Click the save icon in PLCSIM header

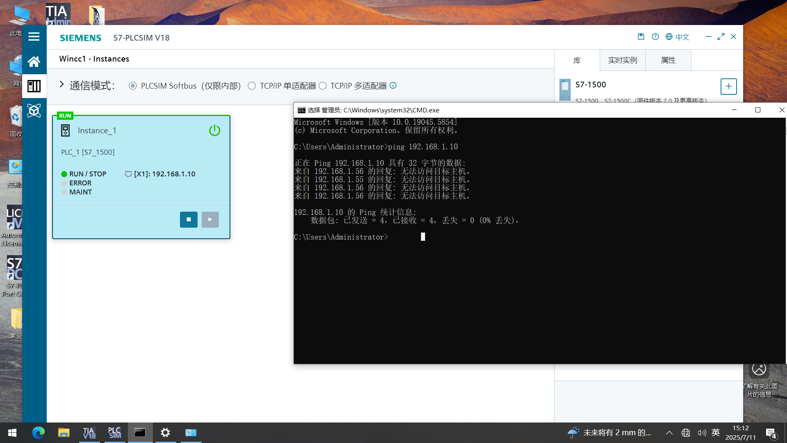pos(641,37)
